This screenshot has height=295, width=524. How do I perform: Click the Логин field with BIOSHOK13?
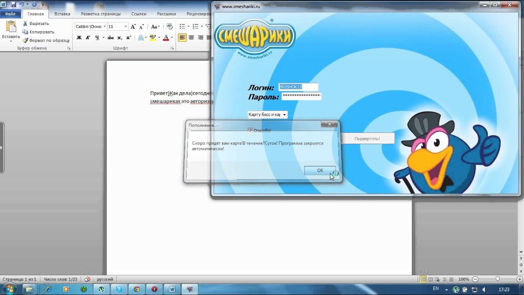[x=298, y=87]
